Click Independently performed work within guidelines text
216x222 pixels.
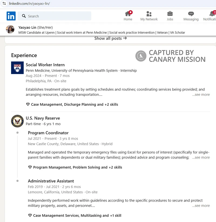[115, 203]
